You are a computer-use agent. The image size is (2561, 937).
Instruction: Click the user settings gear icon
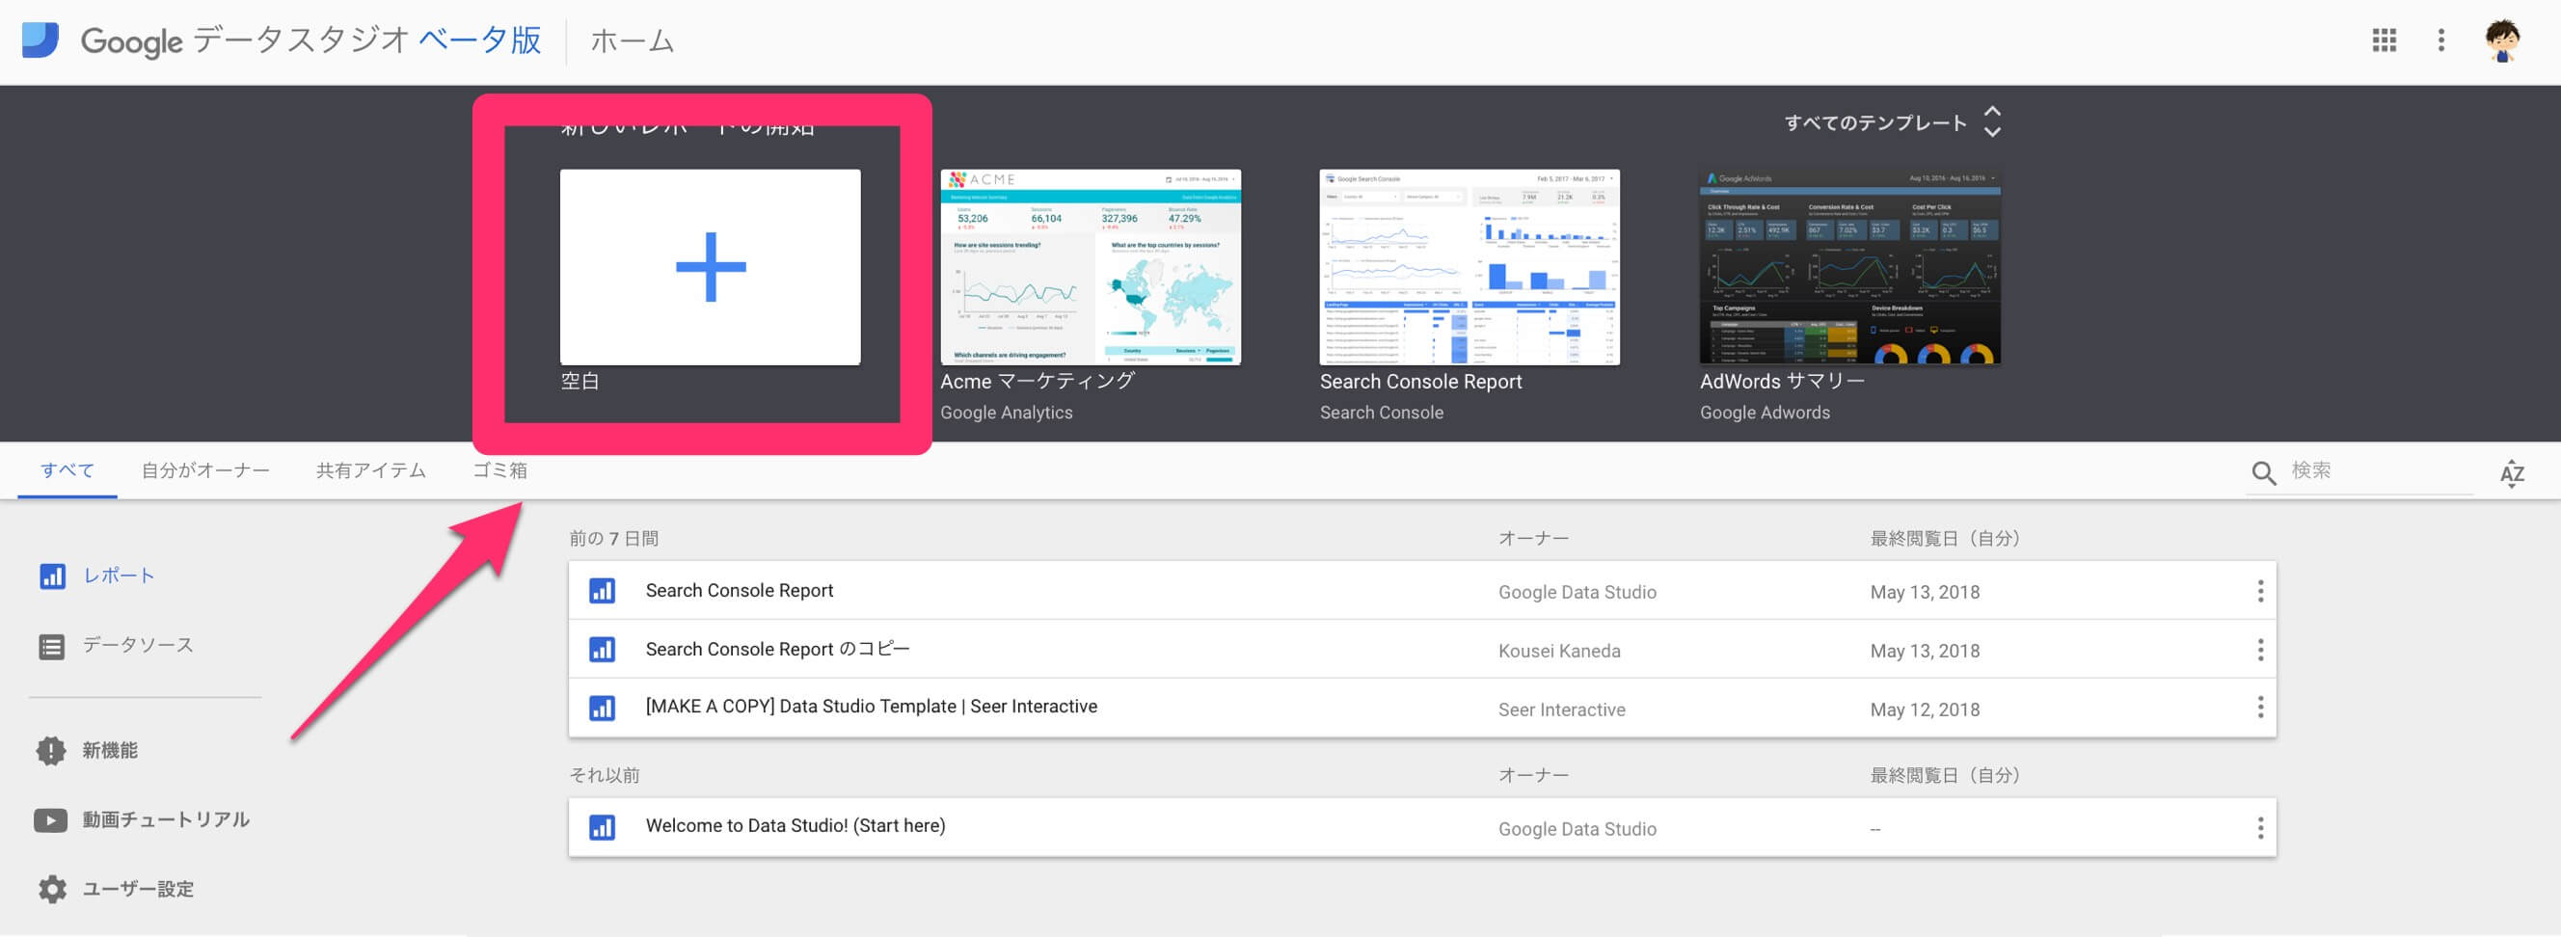pyautogui.click(x=52, y=890)
